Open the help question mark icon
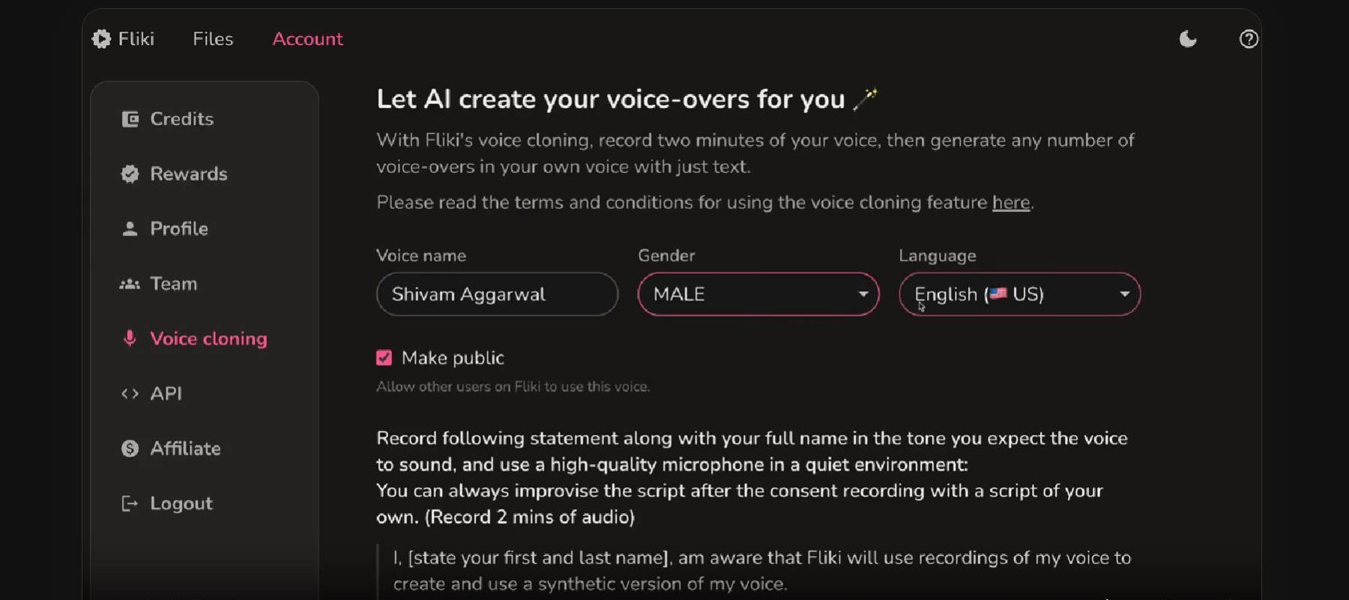Screen dimensions: 1349x600 (x=1248, y=38)
